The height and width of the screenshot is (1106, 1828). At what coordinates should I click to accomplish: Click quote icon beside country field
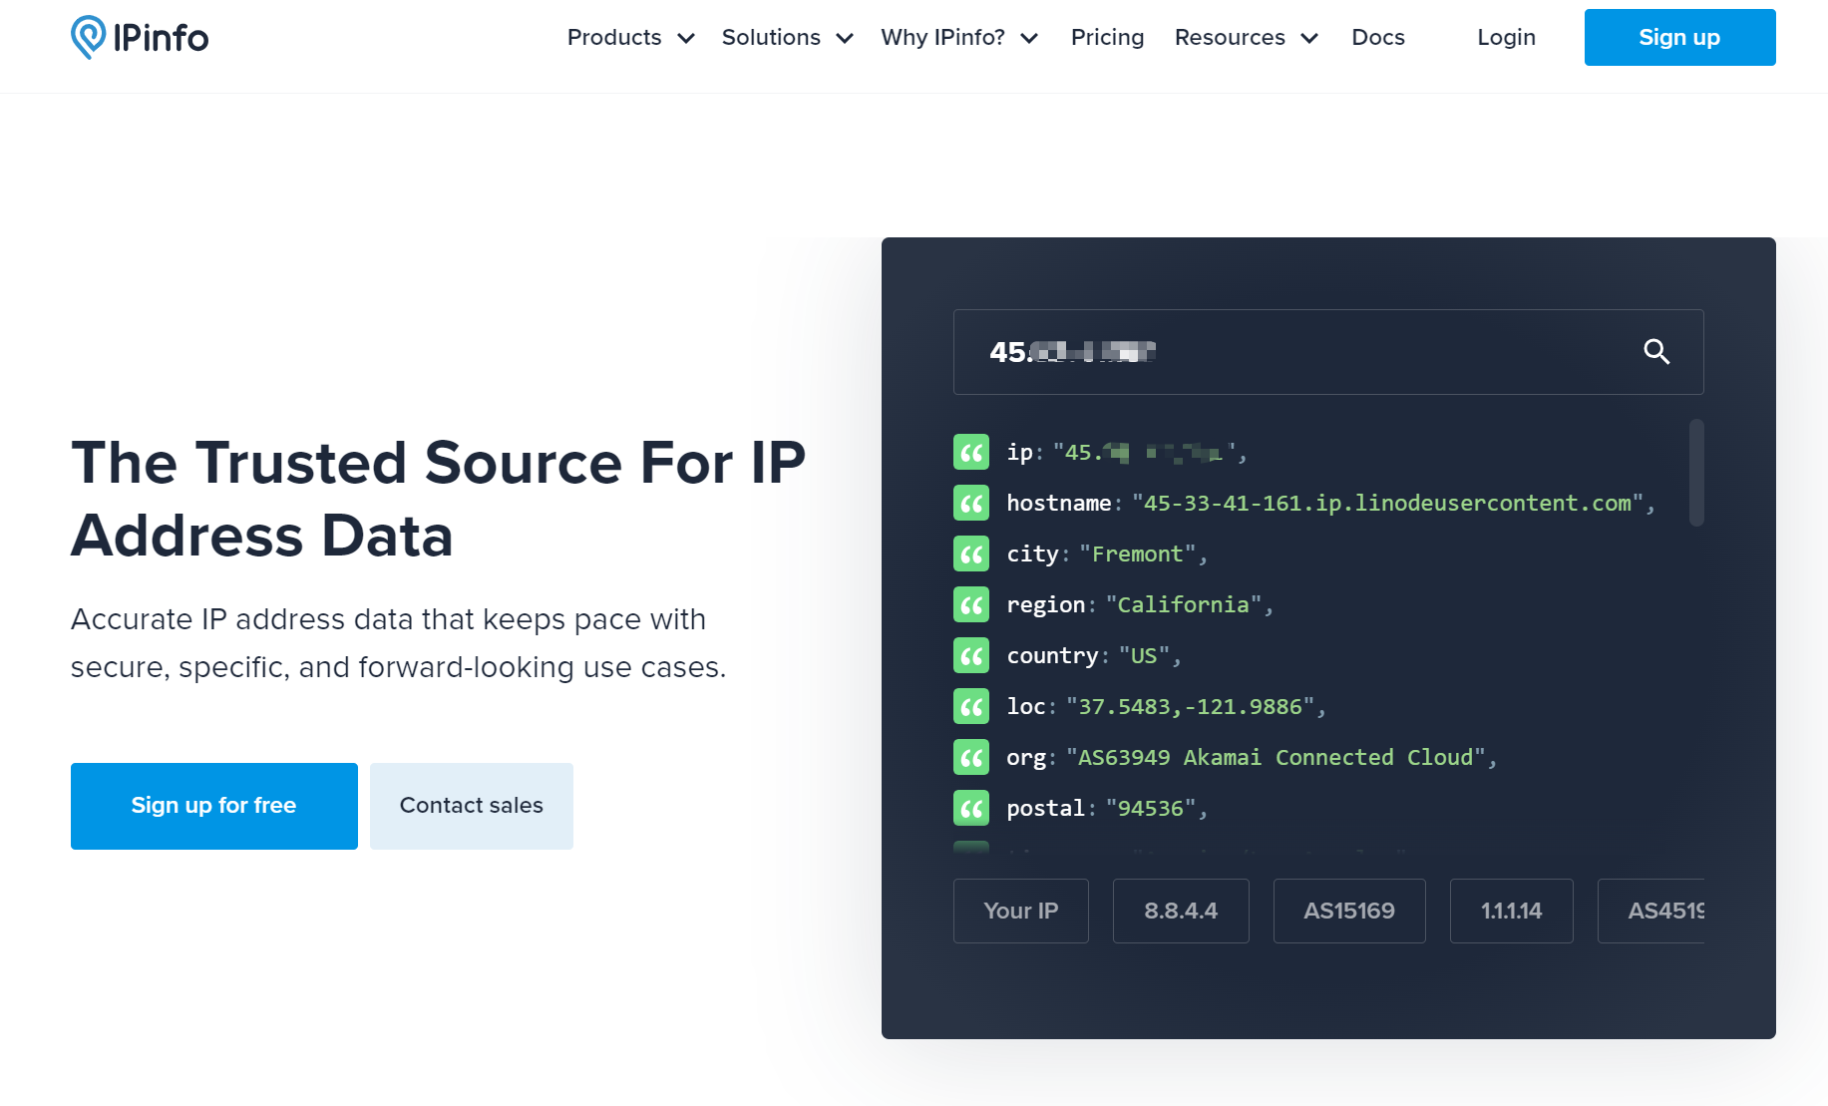pos(971,655)
